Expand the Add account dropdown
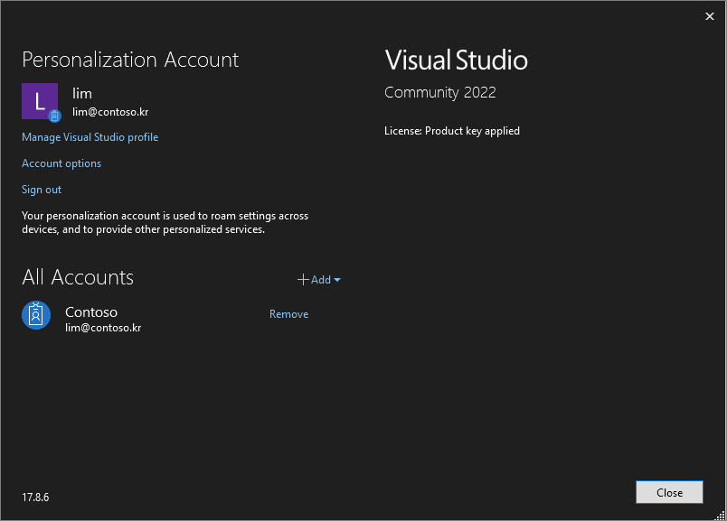The image size is (727, 521). [x=319, y=280]
